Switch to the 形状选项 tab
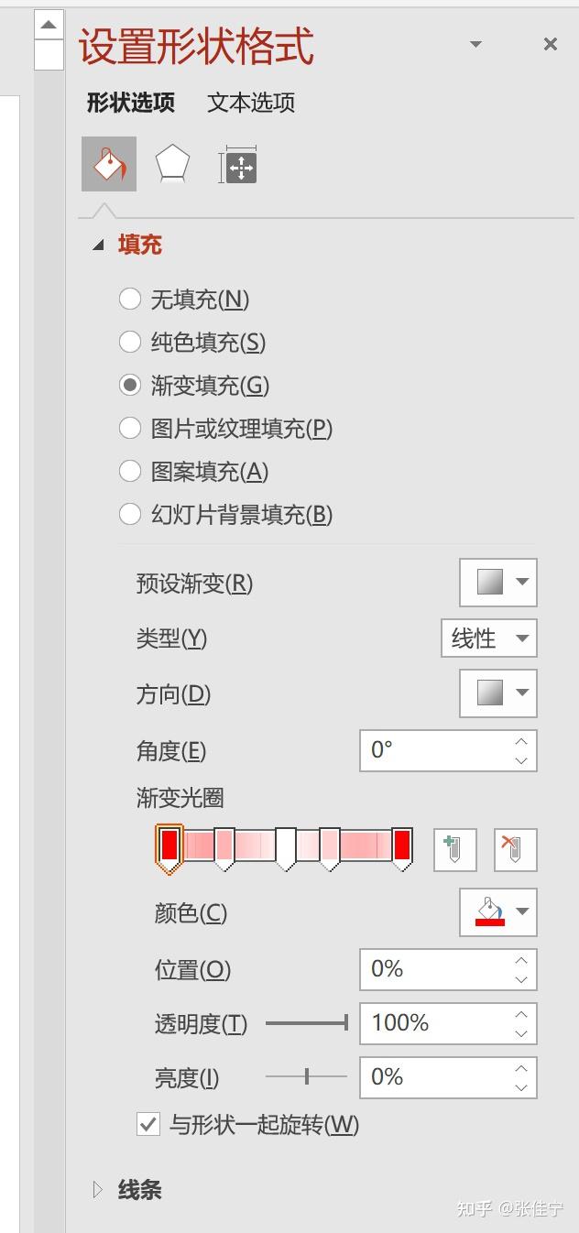This screenshot has width=579, height=1233. [131, 103]
